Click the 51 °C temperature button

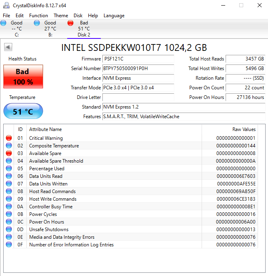[x=23, y=111]
